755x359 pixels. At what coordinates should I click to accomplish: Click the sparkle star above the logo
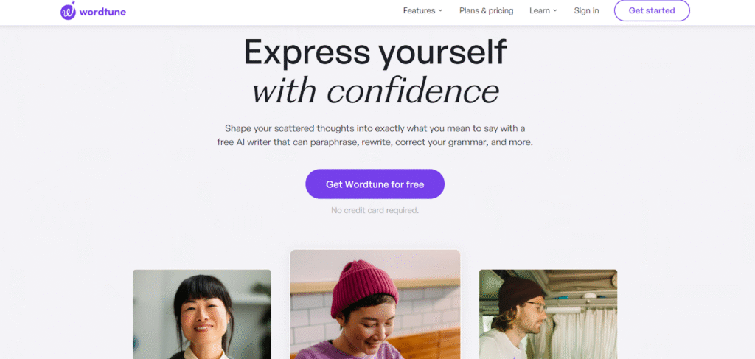(73, 4)
